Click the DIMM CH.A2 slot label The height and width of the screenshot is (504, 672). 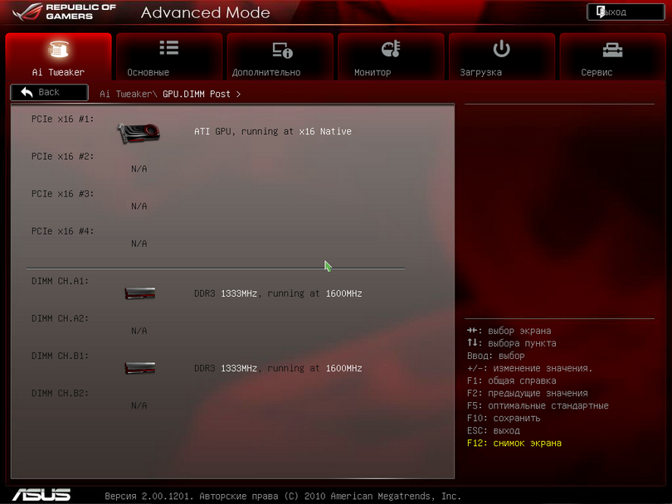(60, 318)
